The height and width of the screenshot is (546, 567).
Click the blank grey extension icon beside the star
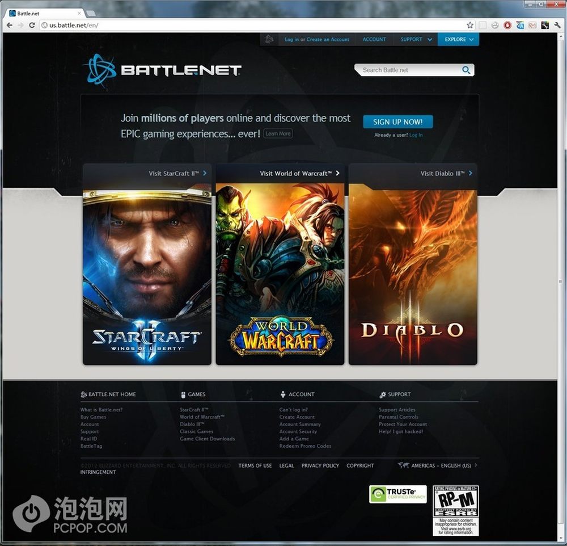tap(483, 25)
